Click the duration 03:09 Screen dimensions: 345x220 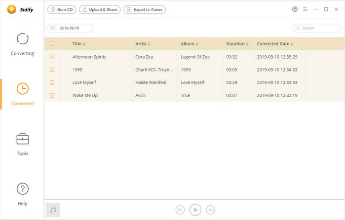pos(231,70)
